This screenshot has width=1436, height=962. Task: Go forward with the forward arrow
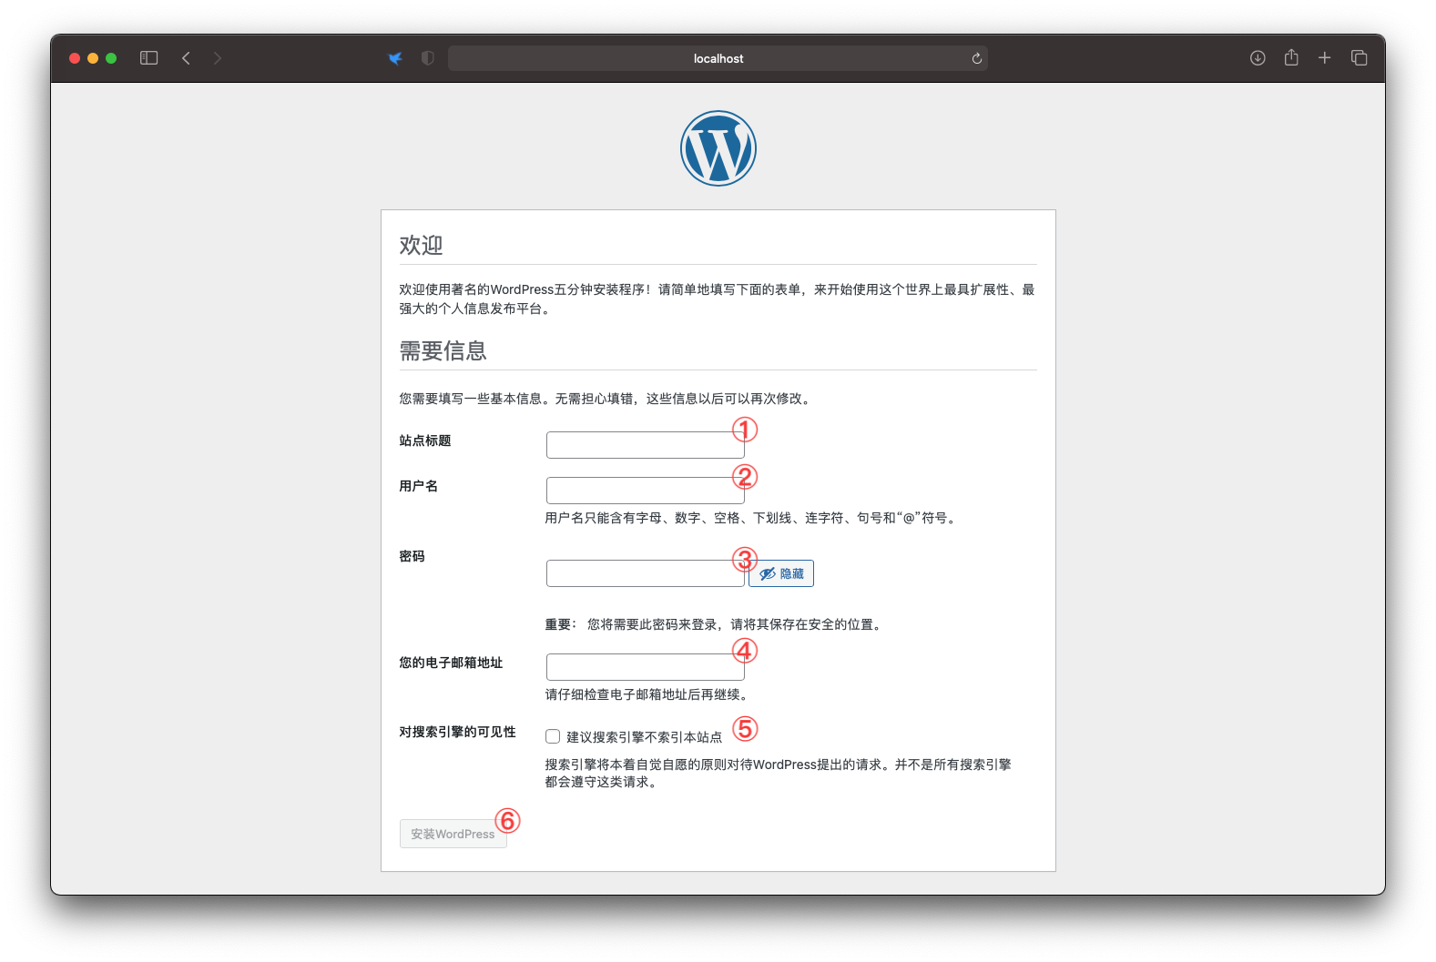217,58
